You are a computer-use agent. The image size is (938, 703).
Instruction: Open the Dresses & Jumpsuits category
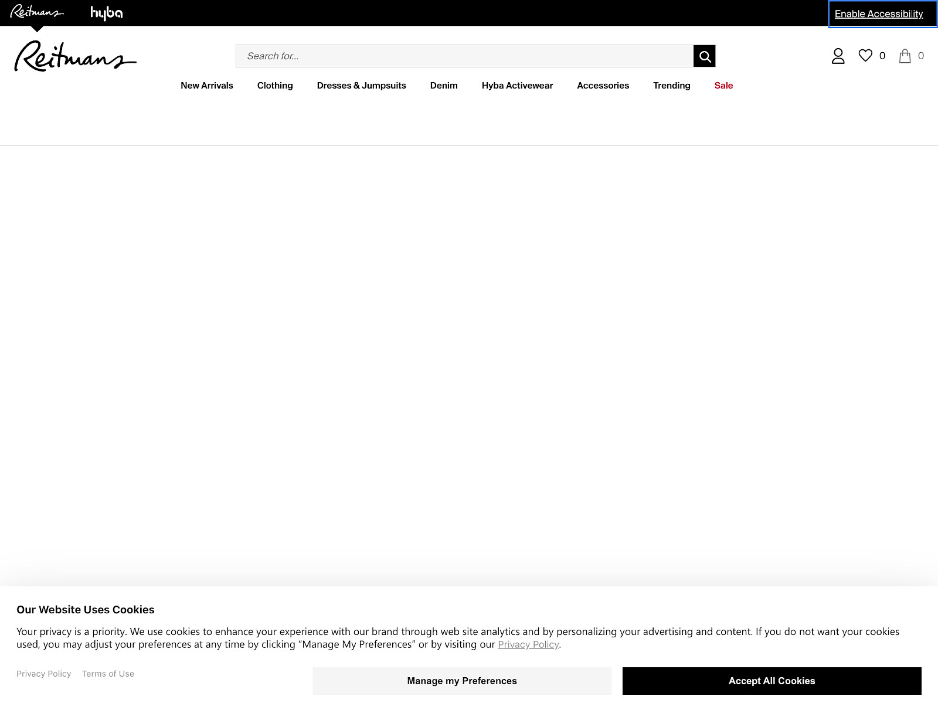[361, 85]
